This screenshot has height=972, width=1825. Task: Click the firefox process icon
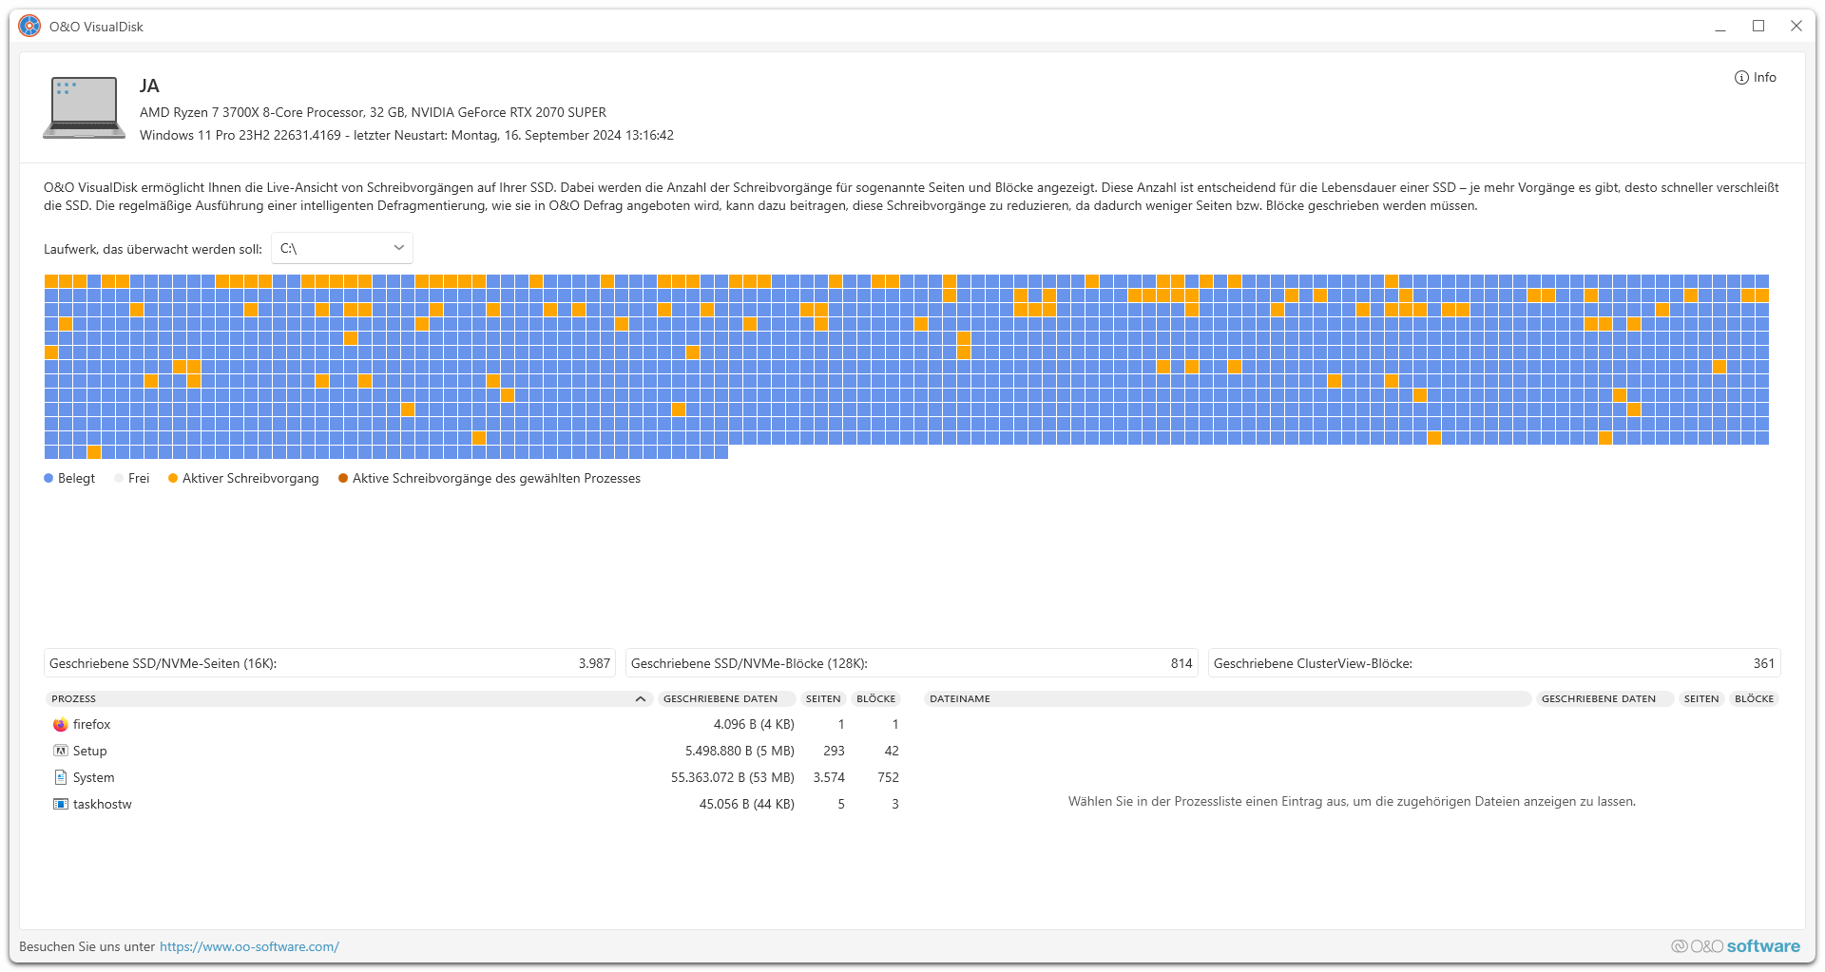coord(61,724)
